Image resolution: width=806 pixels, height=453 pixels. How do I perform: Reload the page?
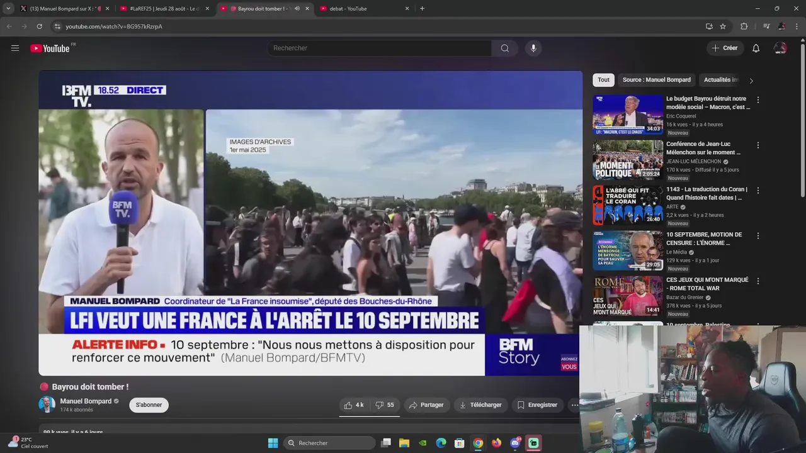tap(39, 26)
